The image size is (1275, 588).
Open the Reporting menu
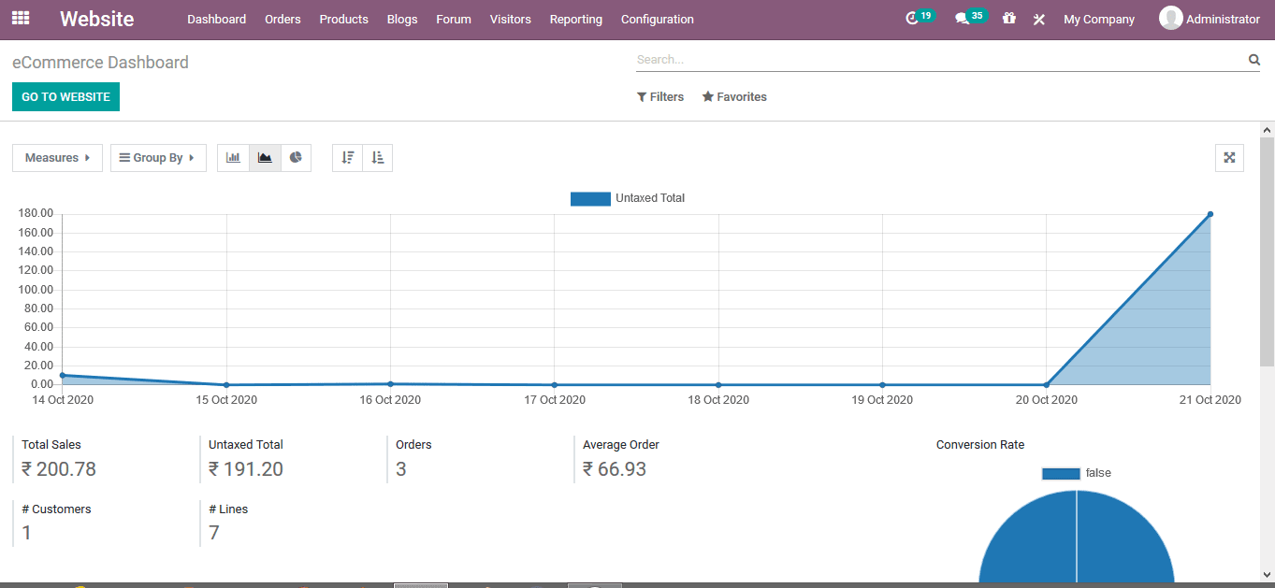pos(576,19)
